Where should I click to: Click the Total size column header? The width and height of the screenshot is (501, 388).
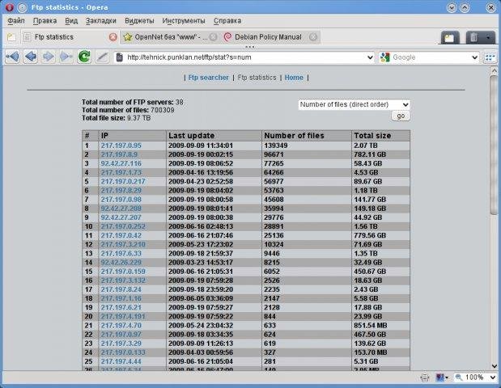pos(381,136)
